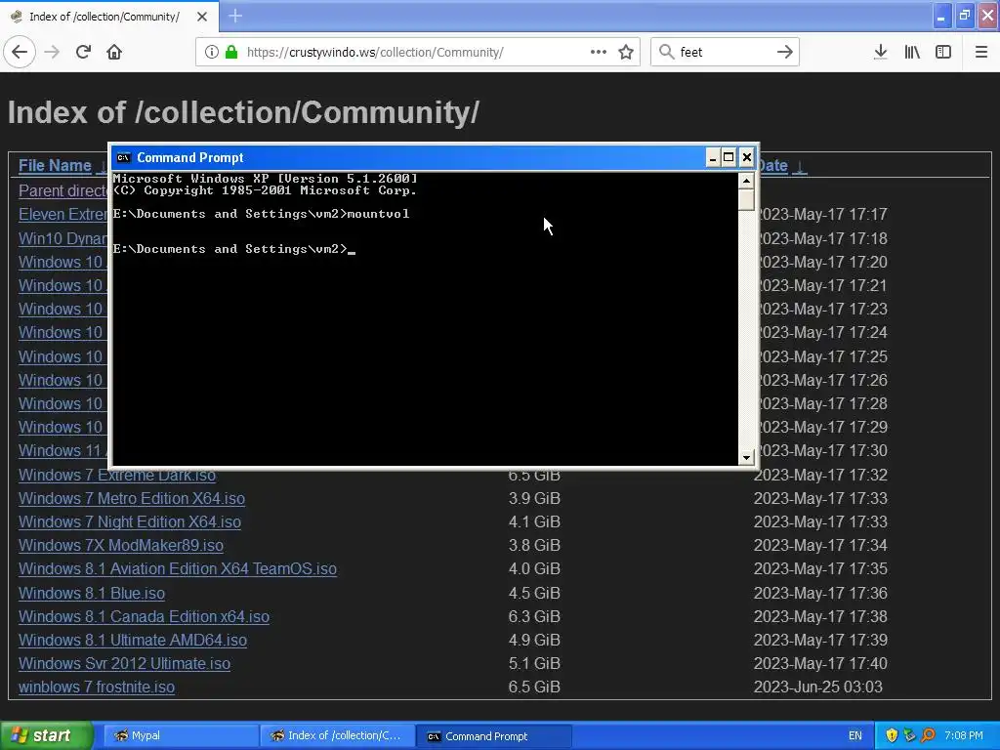Image resolution: width=1000 pixels, height=750 pixels.
Task: Open the downloads panel
Action: (880, 52)
